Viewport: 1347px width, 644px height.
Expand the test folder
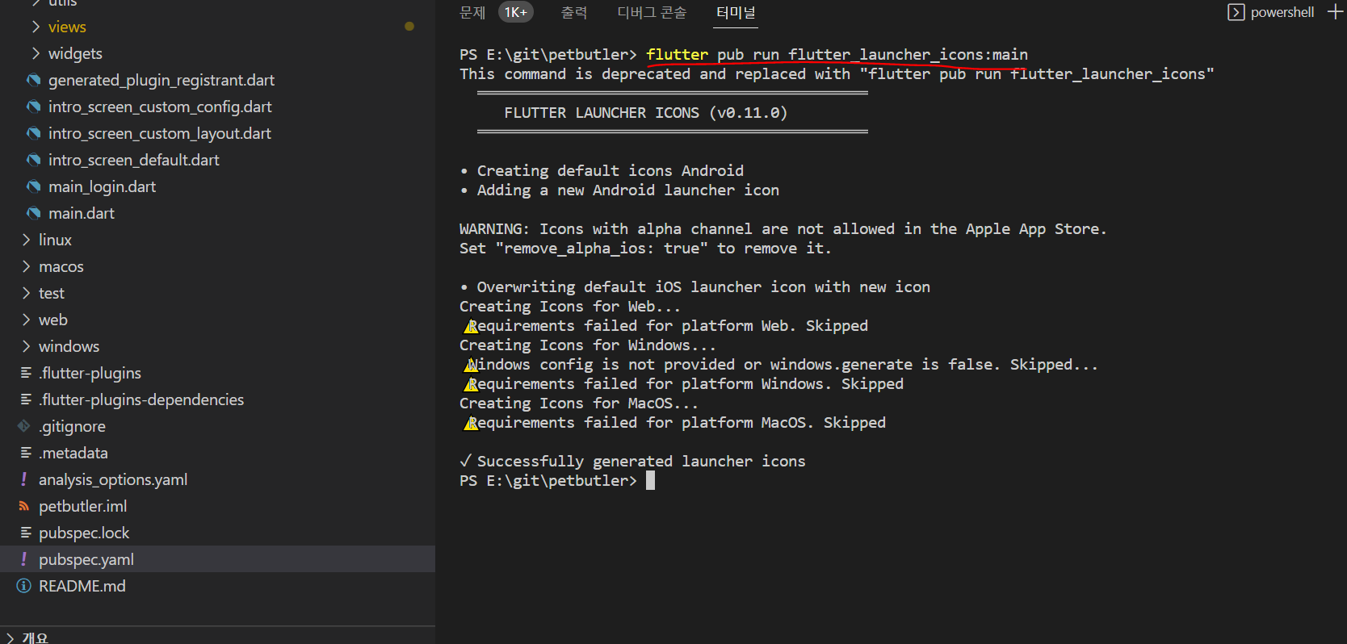coord(26,293)
